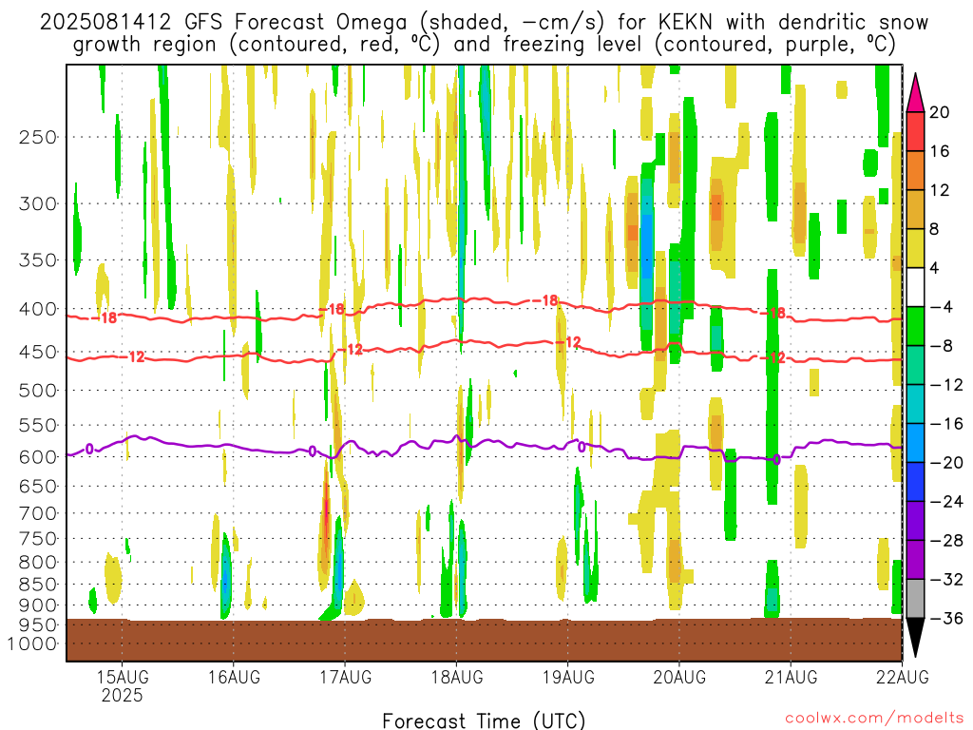This screenshot has width=973, height=730.
Task: Click the 16AUG time axis label
Action: click(234, 677)
